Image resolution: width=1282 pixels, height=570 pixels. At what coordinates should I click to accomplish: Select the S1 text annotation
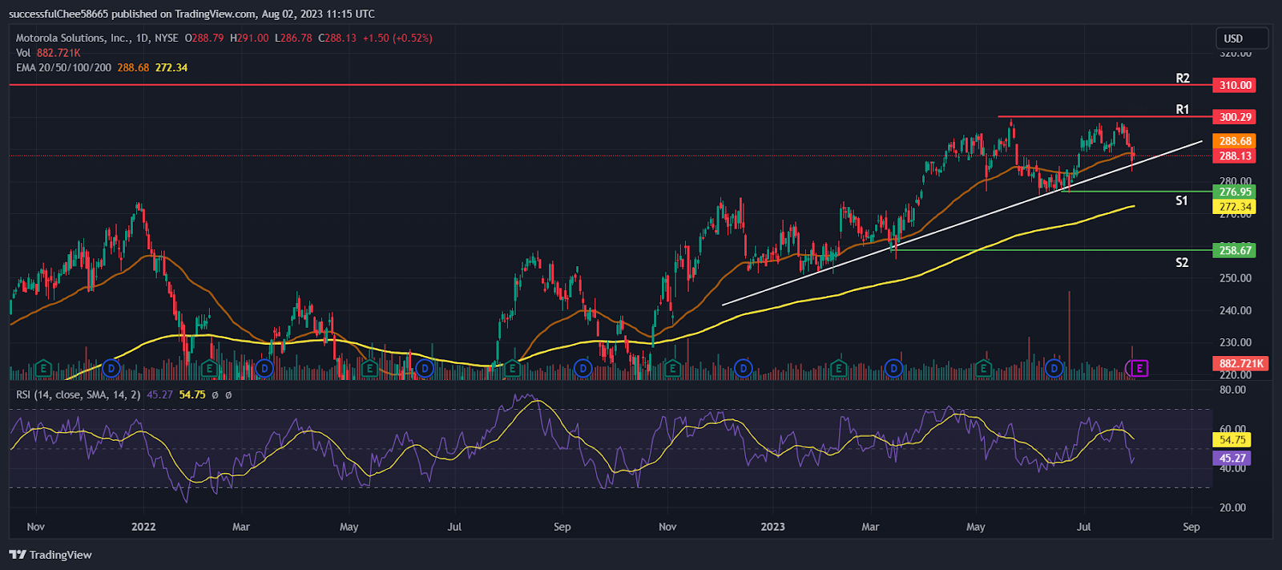(x=1182, y=201)
